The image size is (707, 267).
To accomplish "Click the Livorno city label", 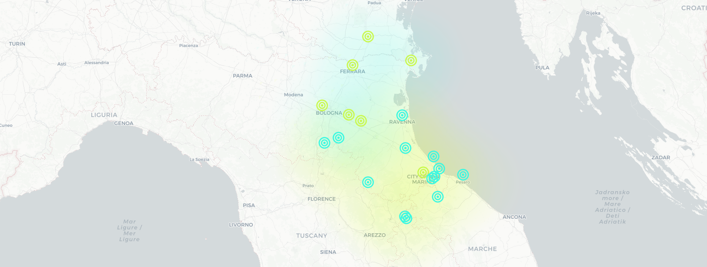I will [x=241, y=225].
